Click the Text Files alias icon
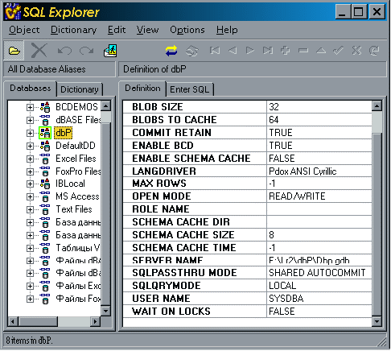 click(x=45, y=209)
